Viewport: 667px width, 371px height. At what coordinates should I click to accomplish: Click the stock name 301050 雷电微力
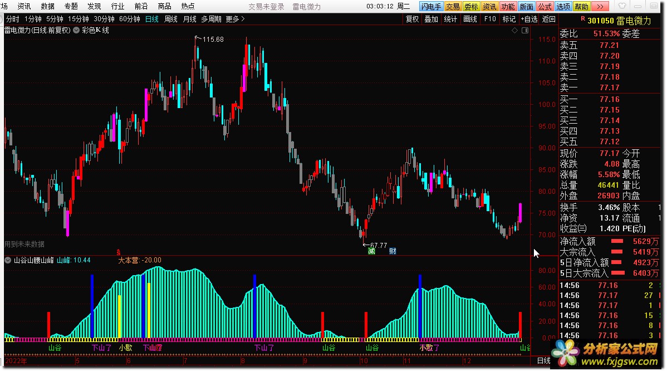tap(619, 21)
